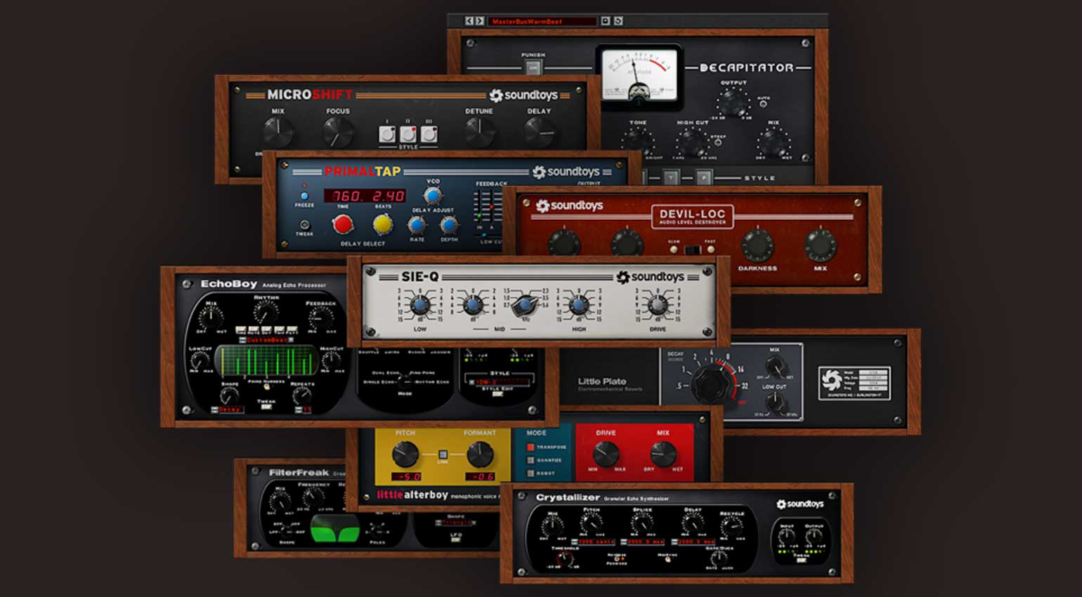The height and width of the screenshot is (597, 1082).
Task: Click the next-preset arrow in the toolbar
Action: click(478, 21)
